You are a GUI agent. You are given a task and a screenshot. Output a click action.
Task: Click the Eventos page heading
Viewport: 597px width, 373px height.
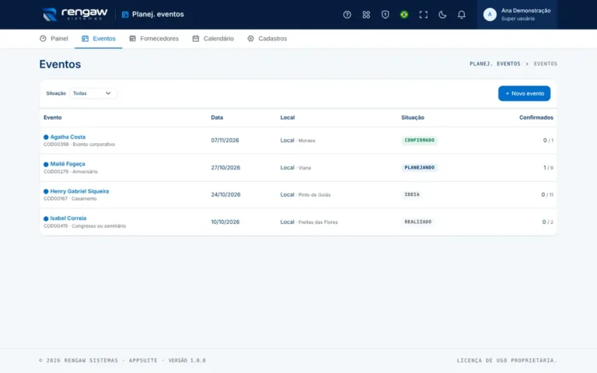coord(60,64)
